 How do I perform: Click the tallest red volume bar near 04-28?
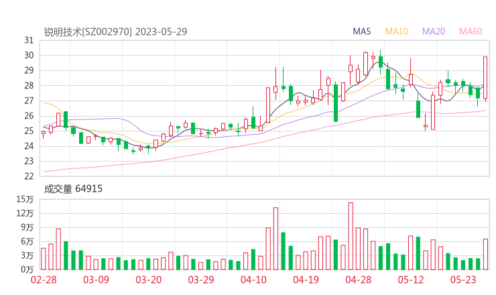(351, 236)
